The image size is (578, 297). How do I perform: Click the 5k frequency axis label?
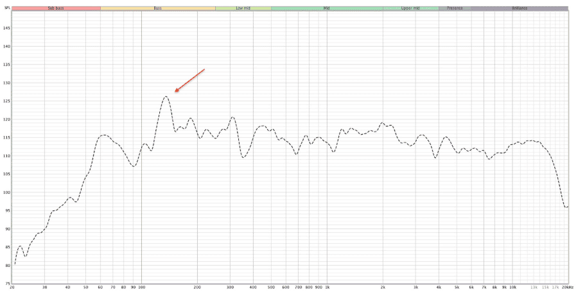[457, 287]
